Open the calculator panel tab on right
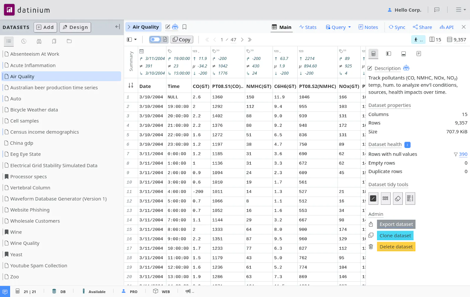Viewport: 470px width, 297px height. [x=373, y=54]
